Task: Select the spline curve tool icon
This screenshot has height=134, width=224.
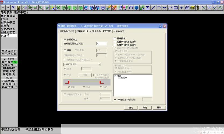Action: tap(170, 8)
